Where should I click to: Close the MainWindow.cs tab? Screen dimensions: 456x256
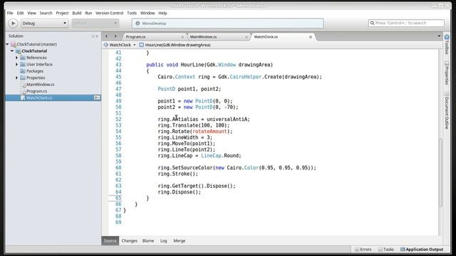pos(247,37)
